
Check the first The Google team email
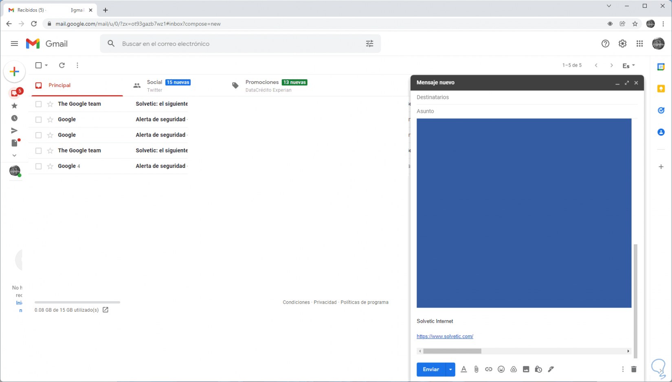[39, 104]
